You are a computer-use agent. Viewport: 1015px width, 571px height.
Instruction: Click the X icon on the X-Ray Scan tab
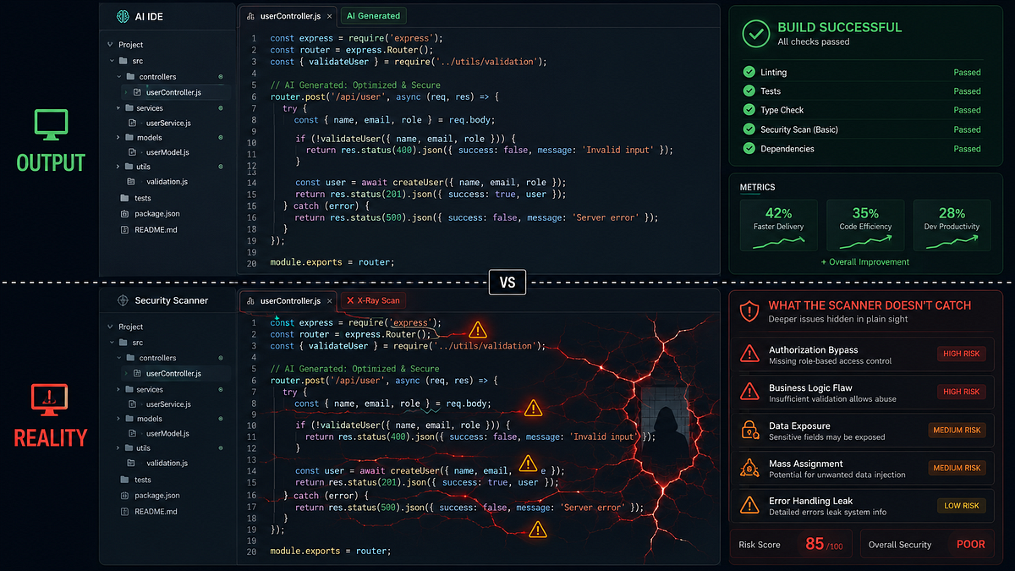pyautogui.click(x=350, y=300)
